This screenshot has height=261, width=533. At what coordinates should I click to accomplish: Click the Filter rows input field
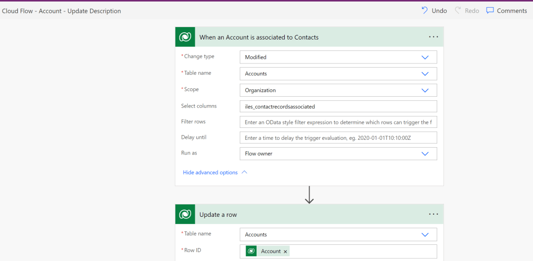tap(338, 122)
